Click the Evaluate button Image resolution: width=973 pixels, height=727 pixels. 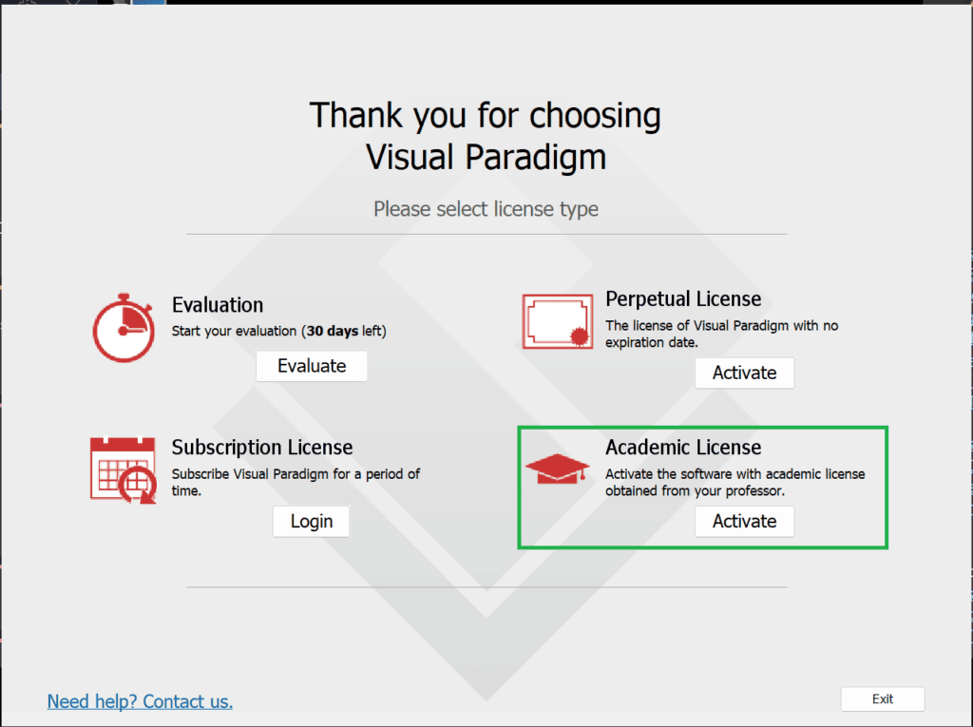click(x=312, y=366)
